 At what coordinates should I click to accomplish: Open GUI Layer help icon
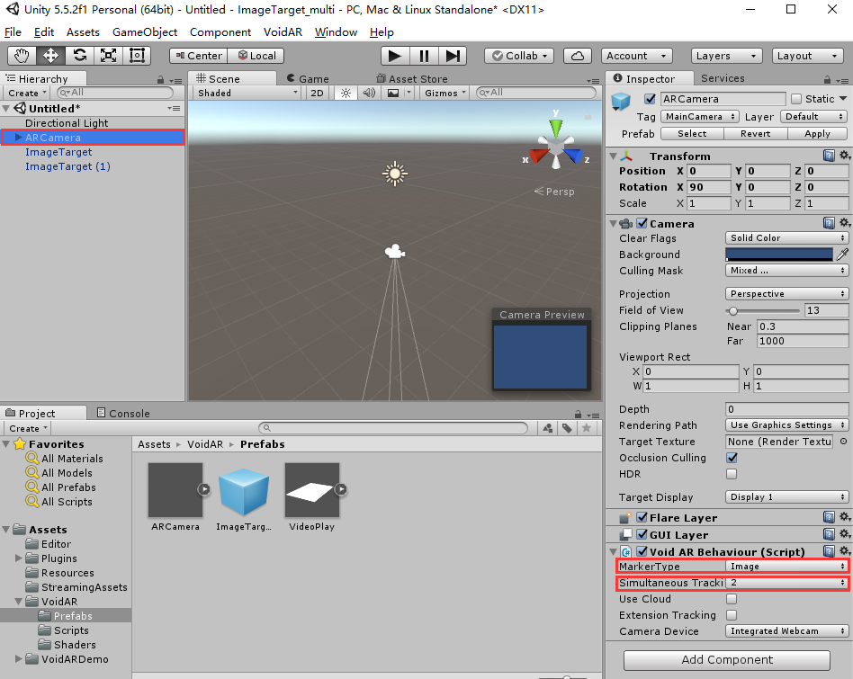point(829,534)
